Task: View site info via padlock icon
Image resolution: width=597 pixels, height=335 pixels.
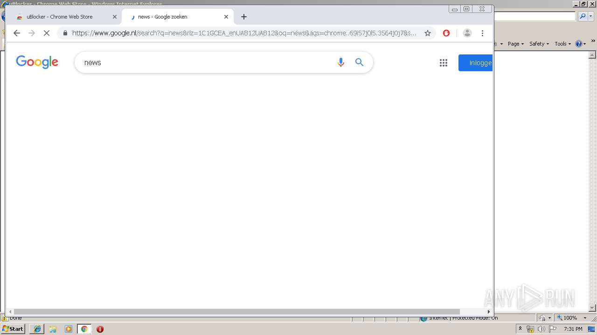Action: tap(65, 33)
